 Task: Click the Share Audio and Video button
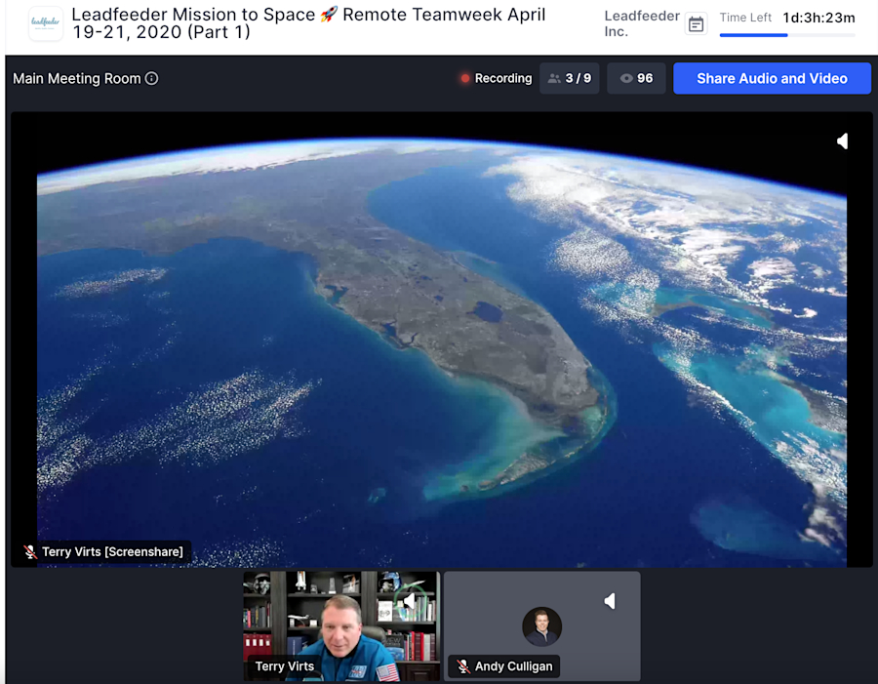[x=772, y=78]
